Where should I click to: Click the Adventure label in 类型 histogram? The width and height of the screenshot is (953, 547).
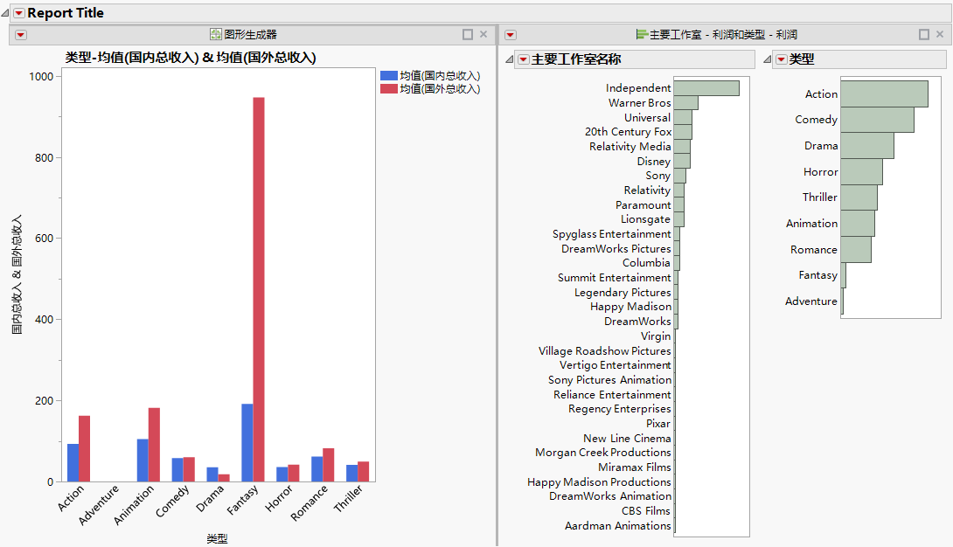[810, 301]
